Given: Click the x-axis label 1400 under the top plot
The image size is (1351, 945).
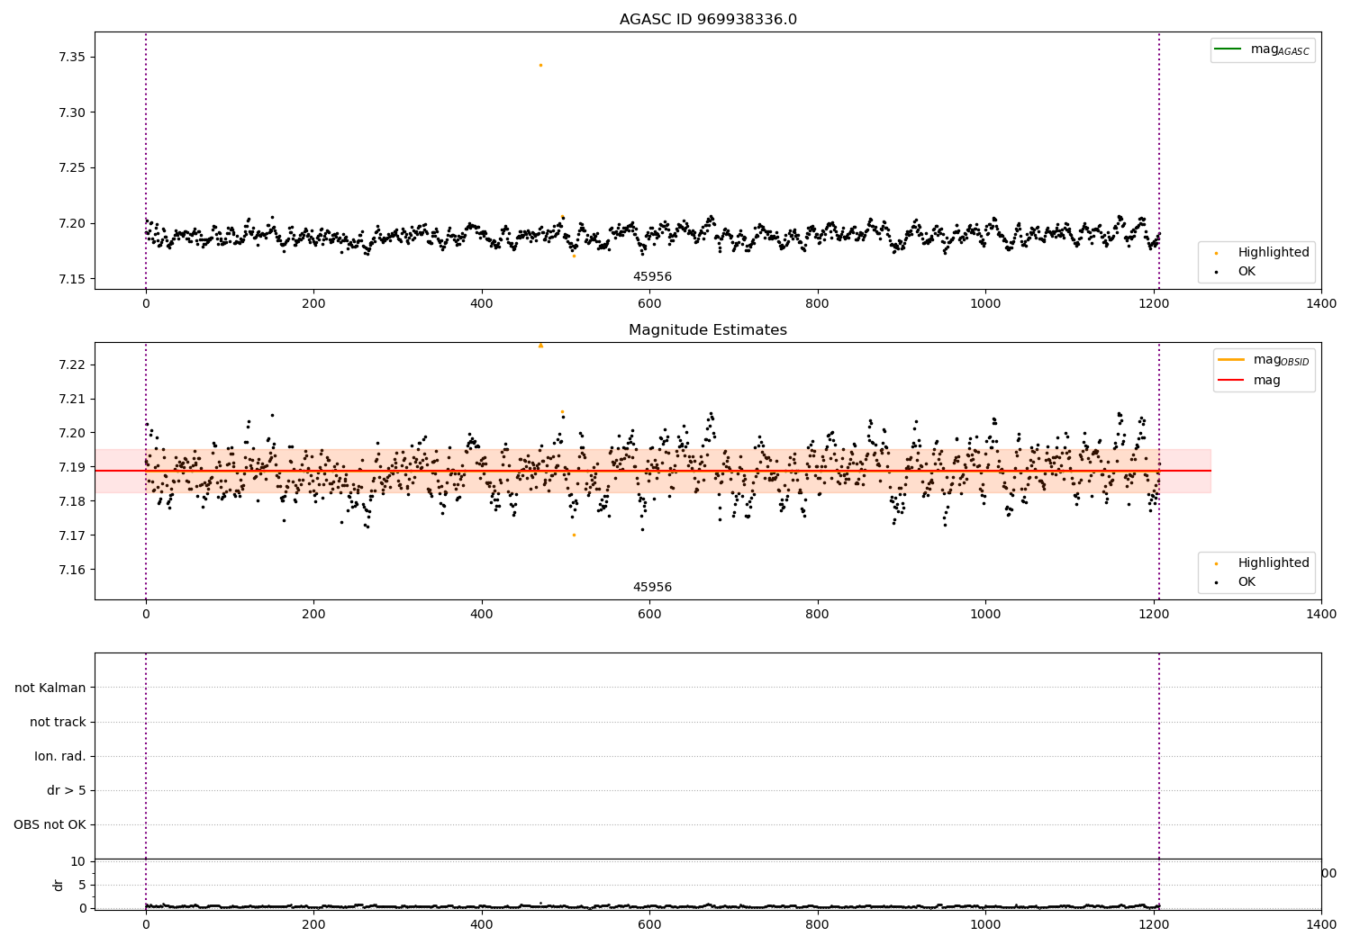Looking at the screenshot, I should (x=1321, y=304).
